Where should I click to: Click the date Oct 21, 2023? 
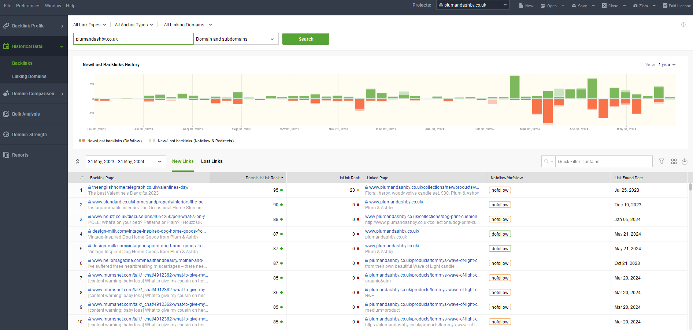627,263
